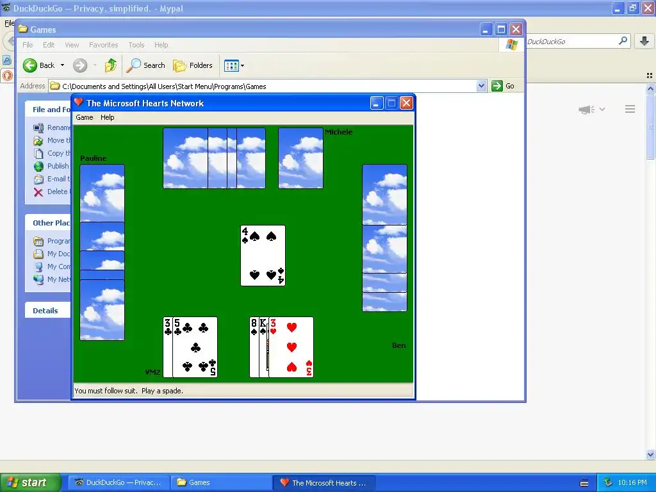Switch to Games taskbar button
This screenshot has height=492, width=656.
(221, 482)
